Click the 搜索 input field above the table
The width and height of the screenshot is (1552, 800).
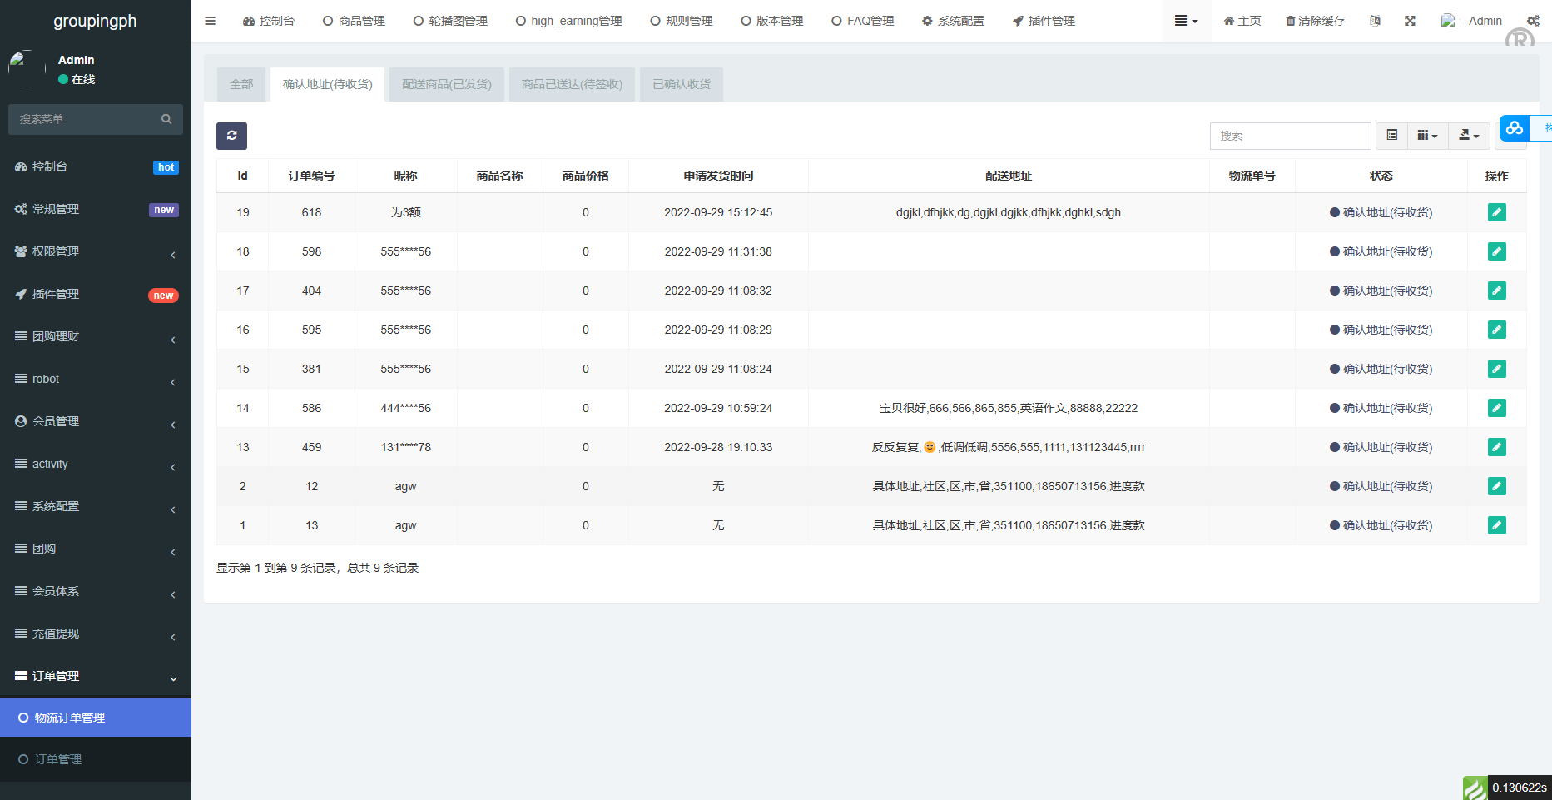click(1290, 135)
